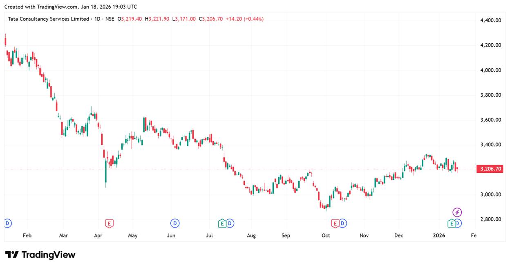Click the 2026 label on time axis

point(439,236)
